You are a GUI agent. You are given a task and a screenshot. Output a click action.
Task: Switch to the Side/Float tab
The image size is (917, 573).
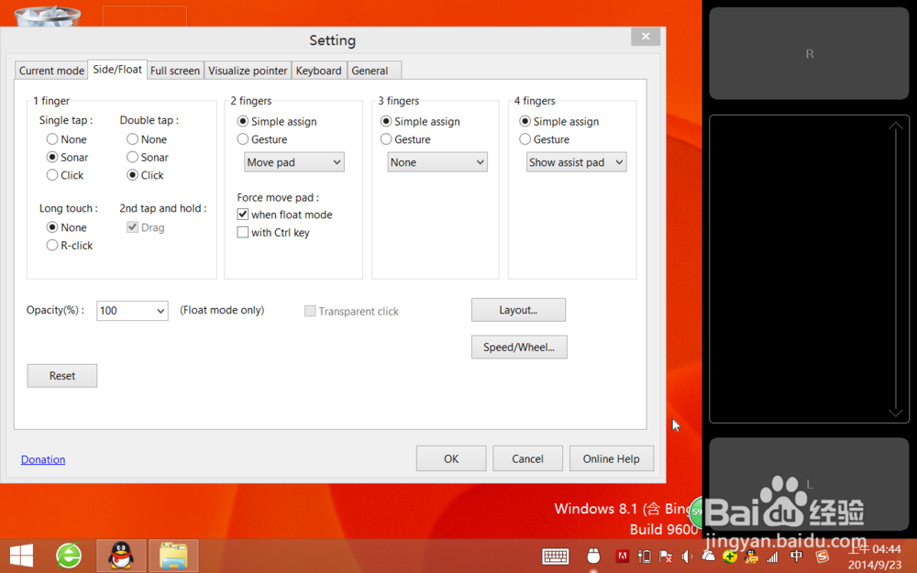[x=117, y=70]
